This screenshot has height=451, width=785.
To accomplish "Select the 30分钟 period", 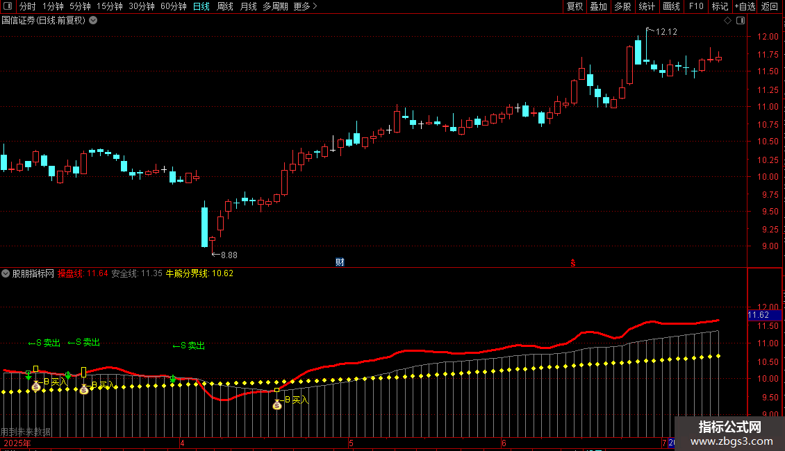I will click(142, 6).
